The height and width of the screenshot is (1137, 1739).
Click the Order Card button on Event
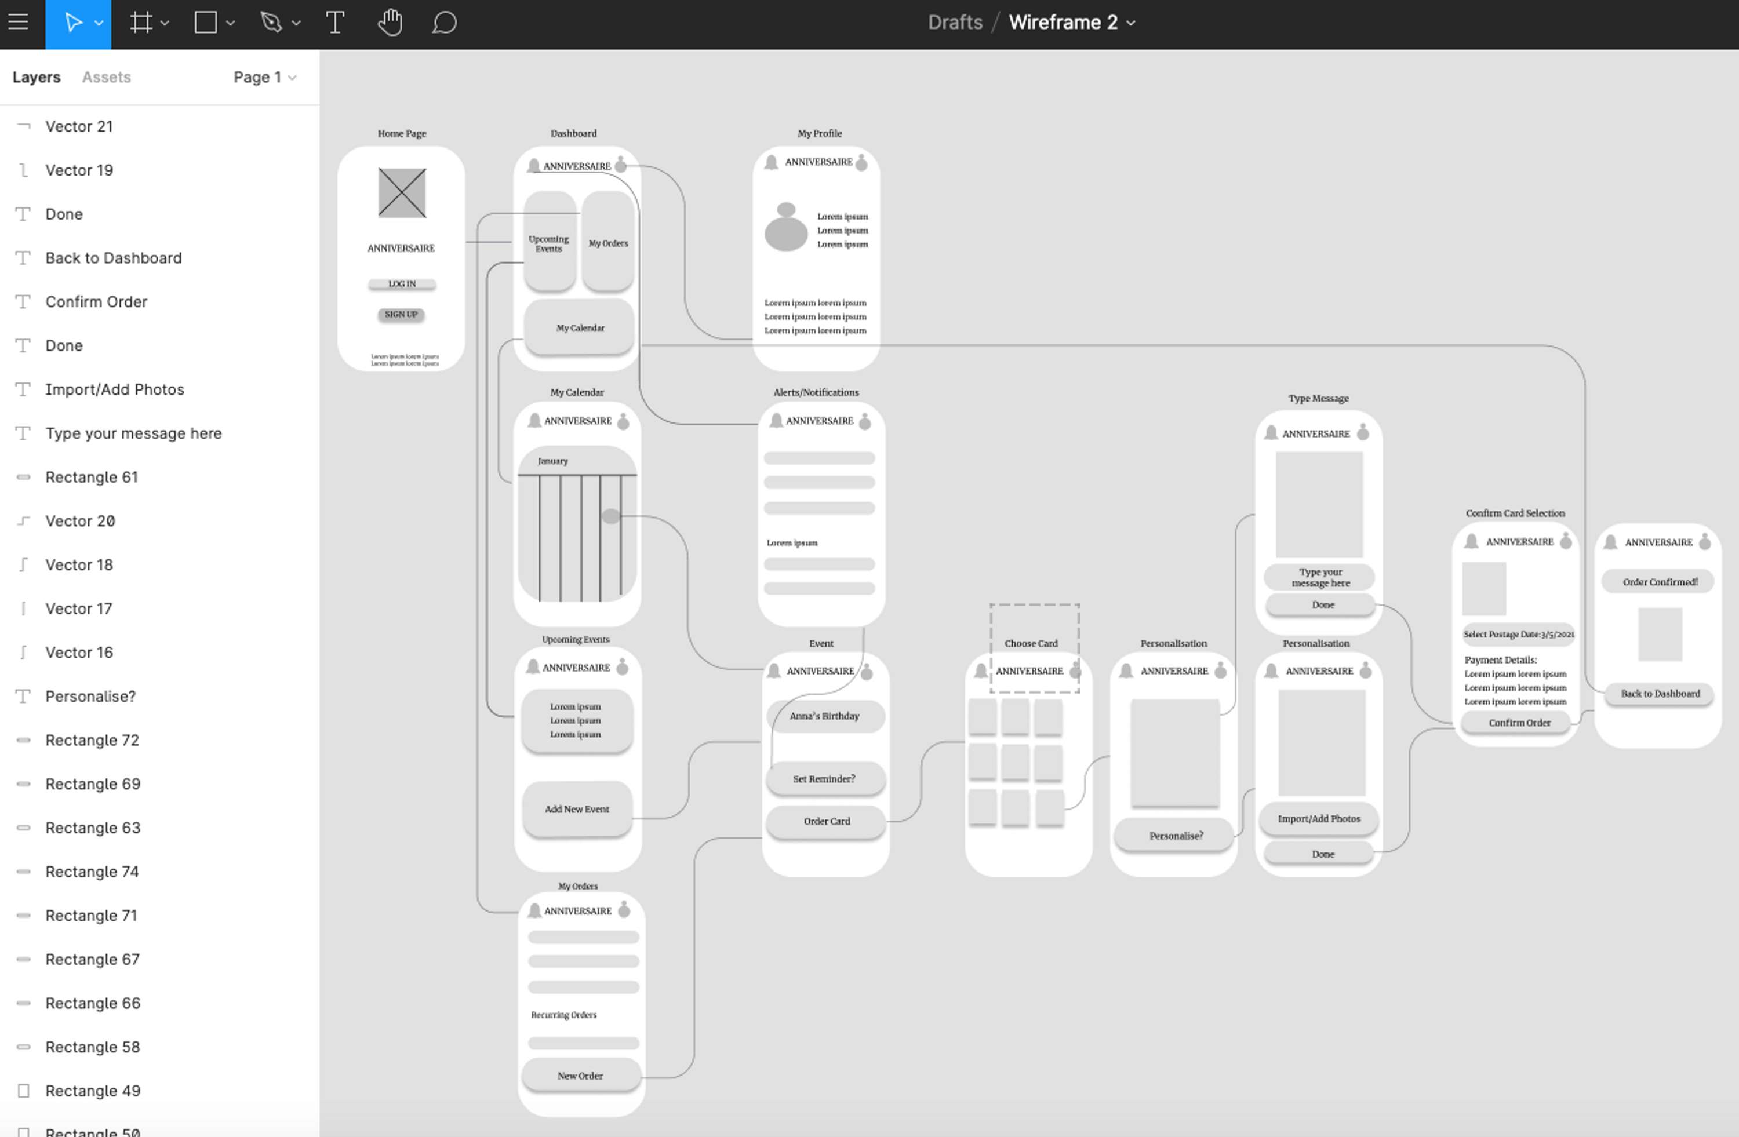click(825, 822)
